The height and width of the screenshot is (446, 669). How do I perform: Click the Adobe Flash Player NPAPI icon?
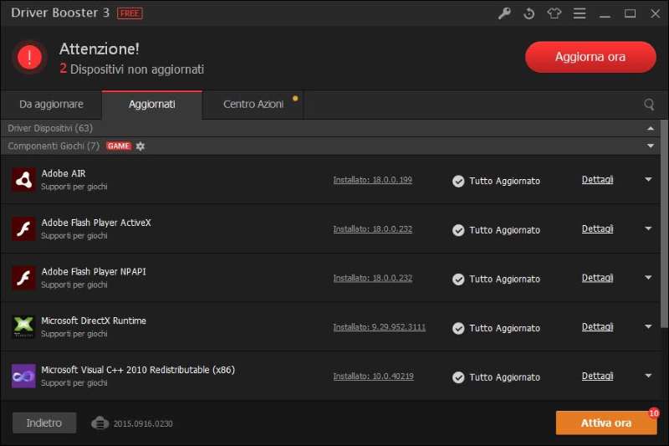23,278
